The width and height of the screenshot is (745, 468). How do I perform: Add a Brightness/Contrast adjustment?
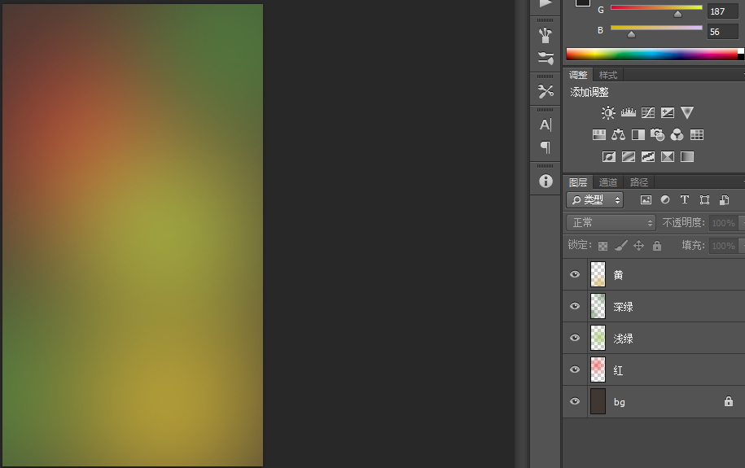(608, 113)
